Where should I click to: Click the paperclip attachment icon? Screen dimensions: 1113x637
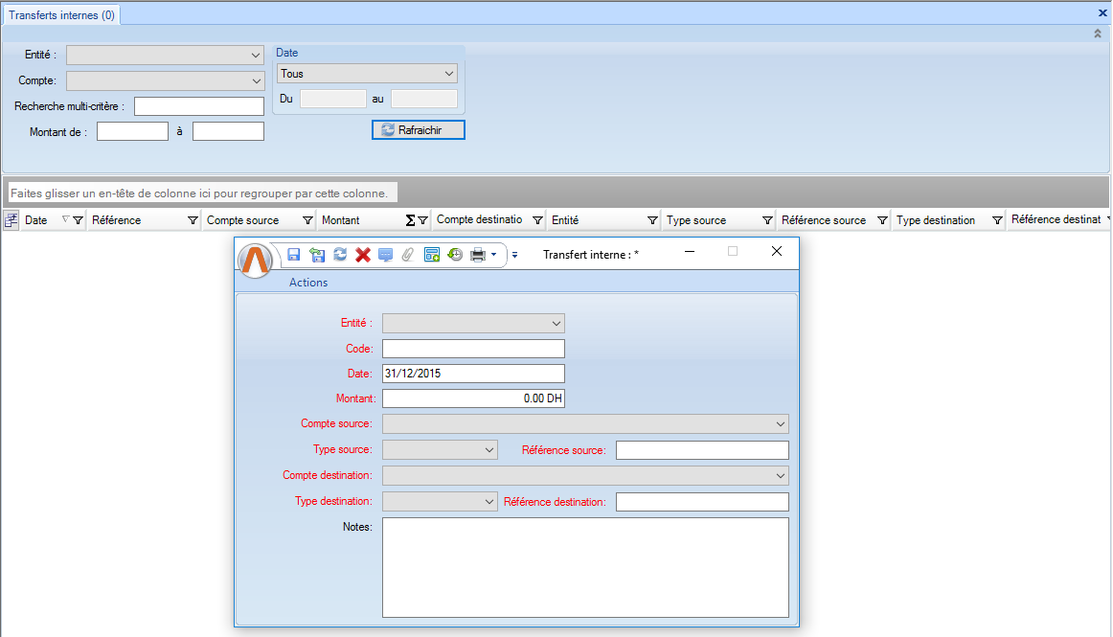point(408,255)
